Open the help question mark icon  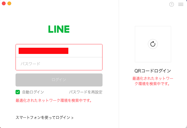pos(171,4)
